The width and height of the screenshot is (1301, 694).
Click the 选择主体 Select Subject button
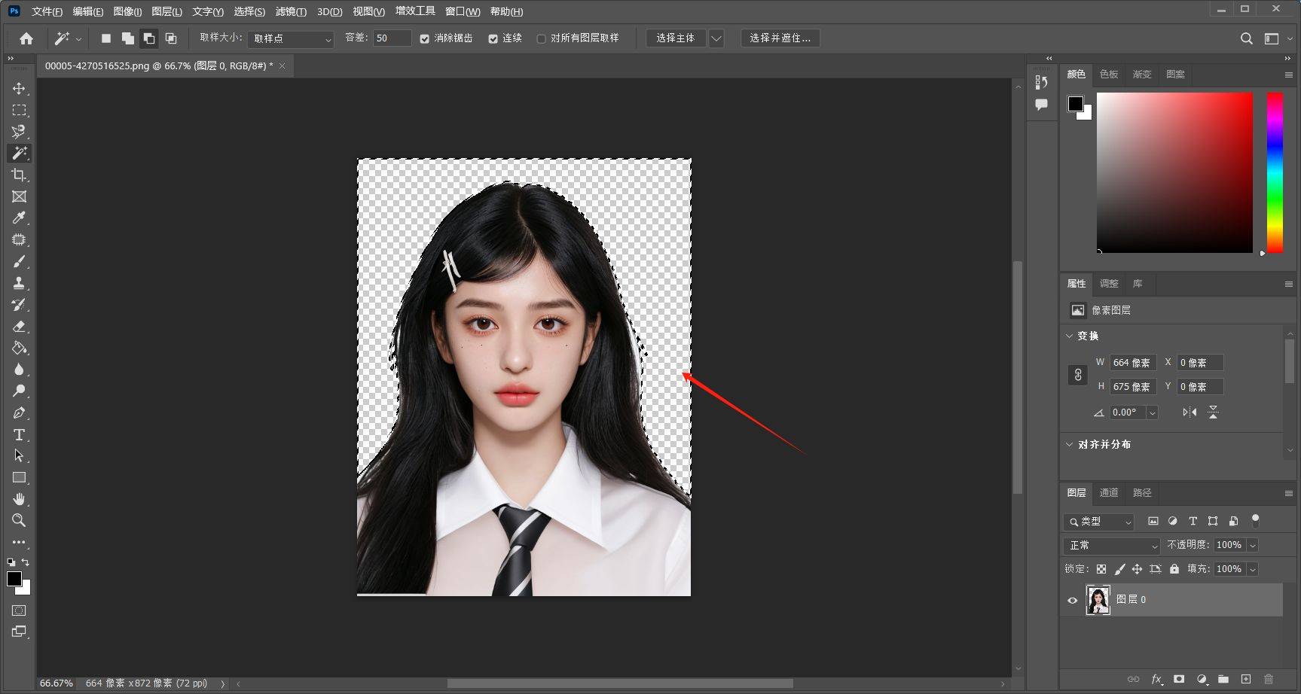tap(676, 38)
